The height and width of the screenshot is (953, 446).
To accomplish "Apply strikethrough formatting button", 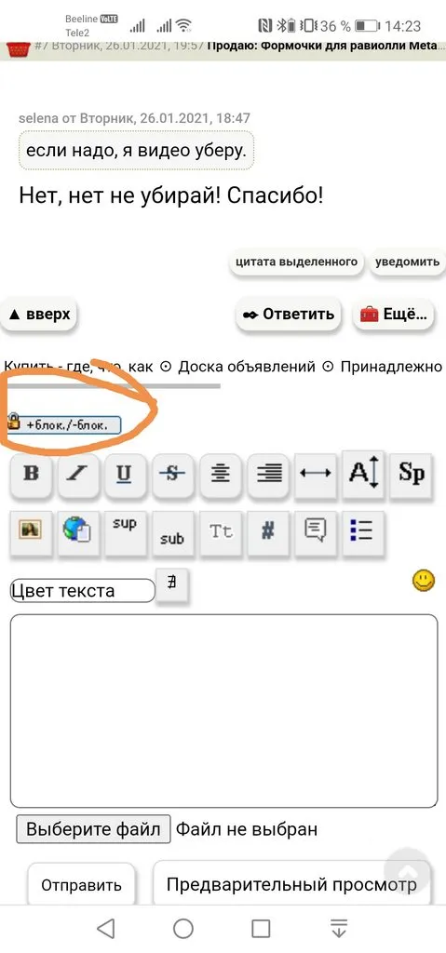I will 173,475.
